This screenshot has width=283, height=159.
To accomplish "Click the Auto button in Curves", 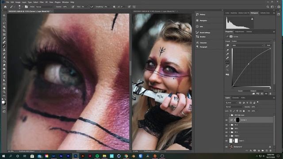I will pos(268,45).
